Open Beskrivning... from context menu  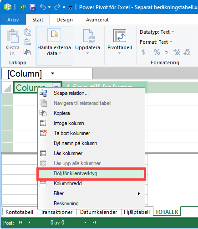click(91, 203)
